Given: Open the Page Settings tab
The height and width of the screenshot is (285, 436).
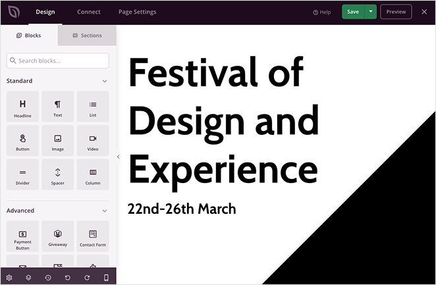Looking at the screenshot, I should pos(138,12).
